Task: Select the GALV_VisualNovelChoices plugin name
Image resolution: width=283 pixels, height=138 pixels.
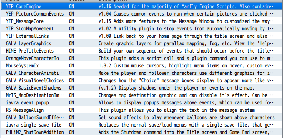Action: click(35, 80)
